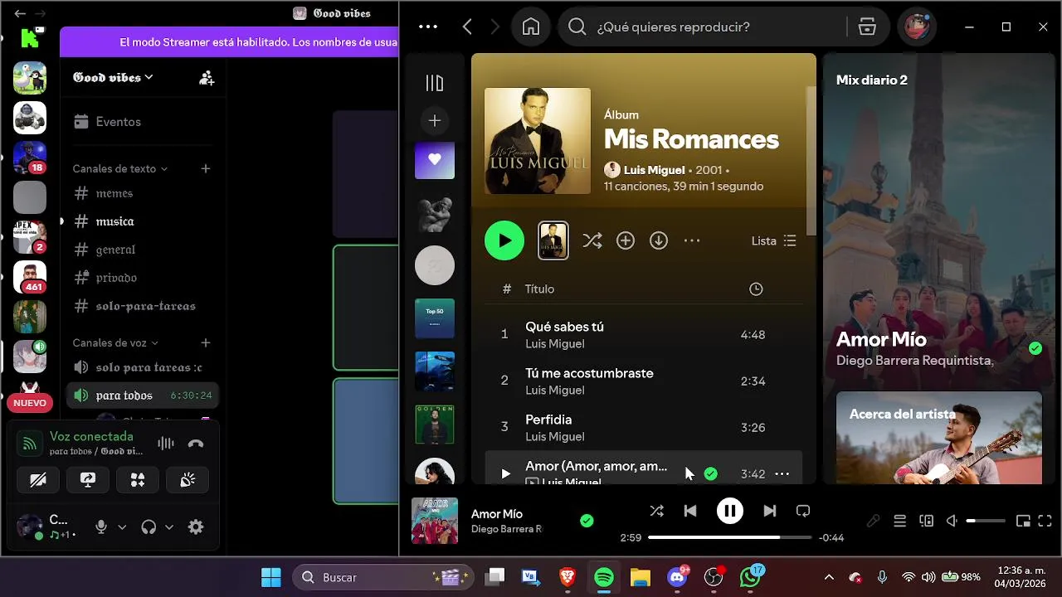
Task: Open the musica channel
Action: click(x=142, y=221)
